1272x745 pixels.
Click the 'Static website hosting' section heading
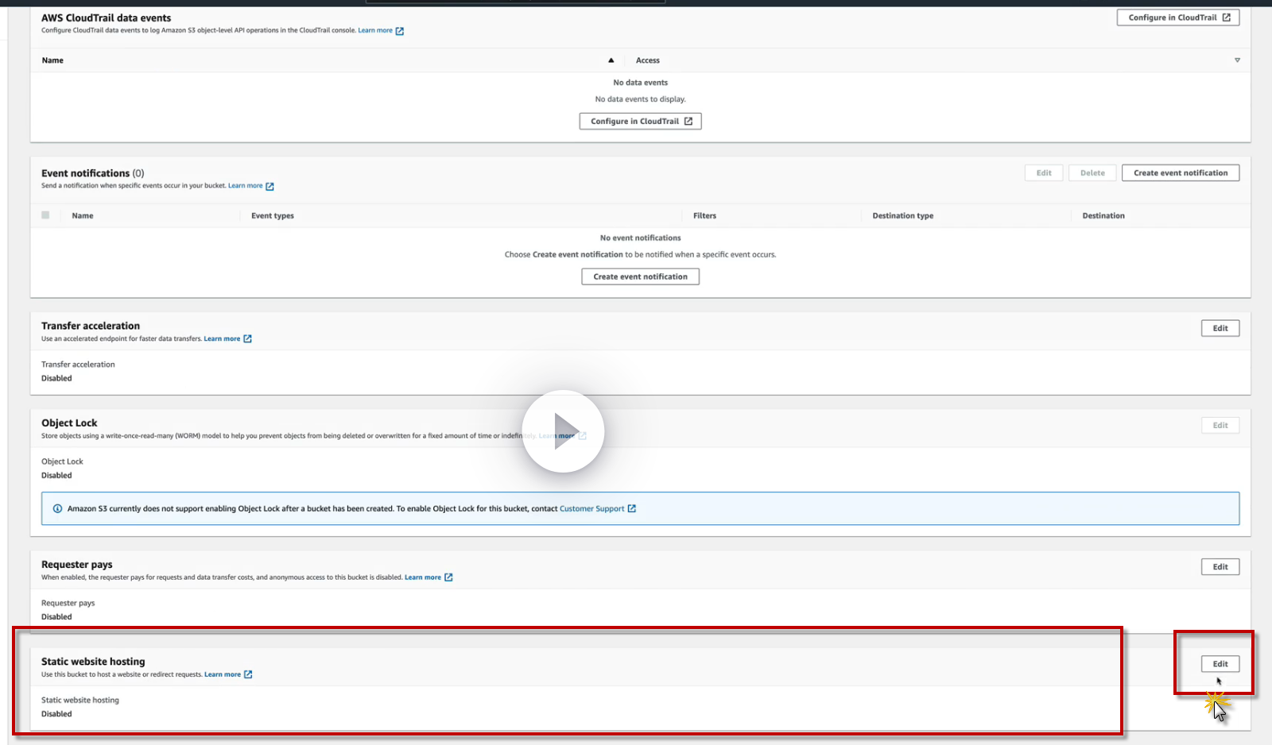tap(94, 662)
